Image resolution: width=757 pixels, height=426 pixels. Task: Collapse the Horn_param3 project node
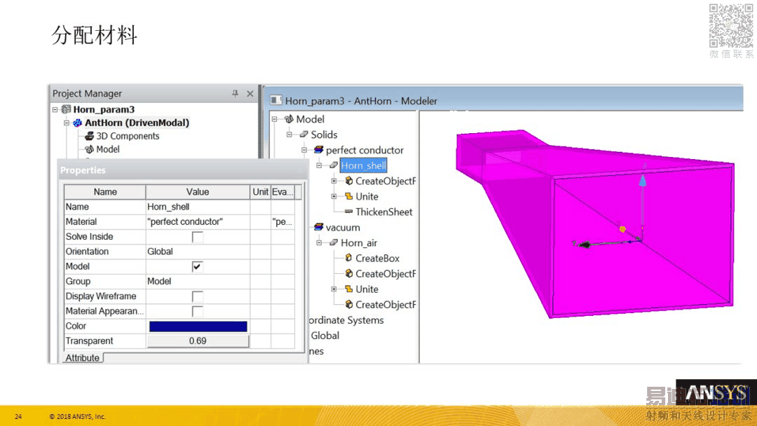(55, 109)
